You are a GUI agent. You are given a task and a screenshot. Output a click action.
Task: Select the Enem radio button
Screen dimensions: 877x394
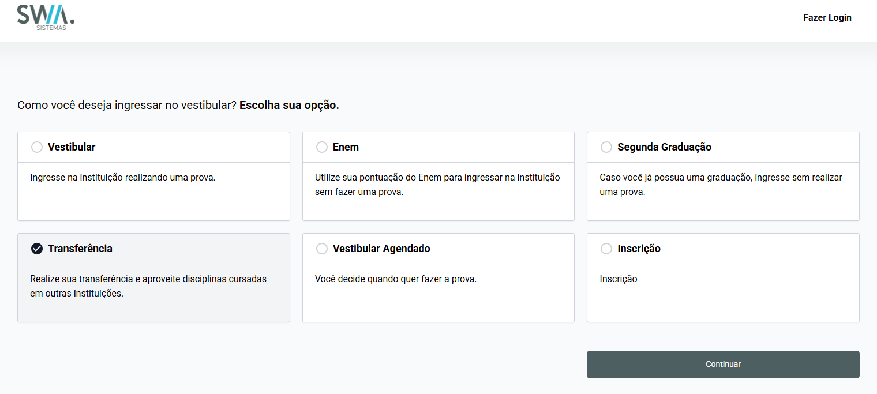pos(322,147)
